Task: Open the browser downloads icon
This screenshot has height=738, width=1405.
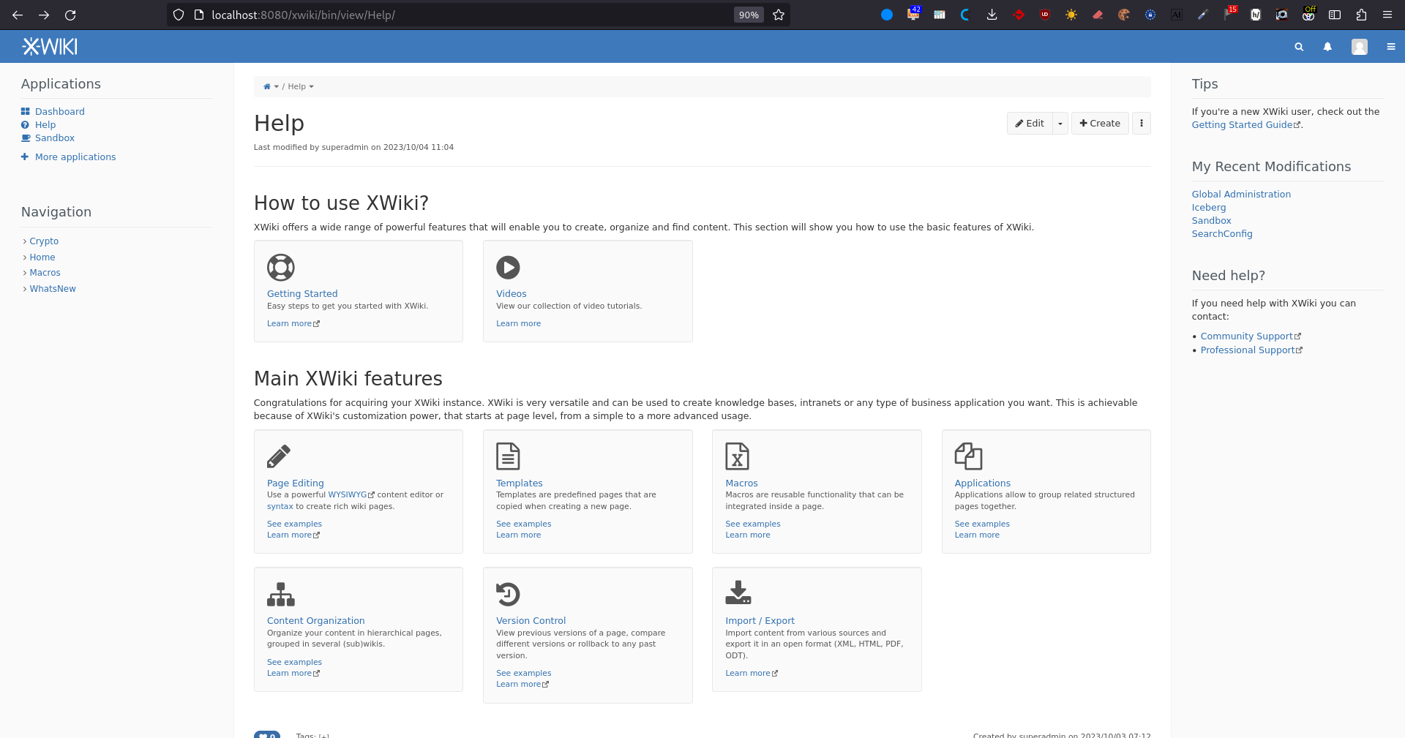Action: [992, 15]
